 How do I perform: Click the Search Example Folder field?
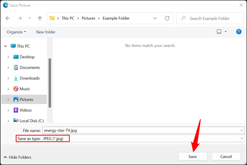(x=210, y=18)
